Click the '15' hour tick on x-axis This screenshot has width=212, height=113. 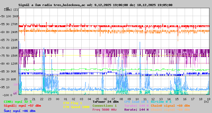point(177,99)
